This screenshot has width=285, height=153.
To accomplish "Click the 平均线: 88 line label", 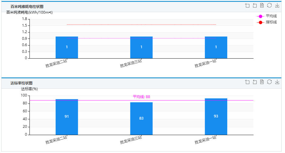I will pyautogui.click(x=141, y=97).
